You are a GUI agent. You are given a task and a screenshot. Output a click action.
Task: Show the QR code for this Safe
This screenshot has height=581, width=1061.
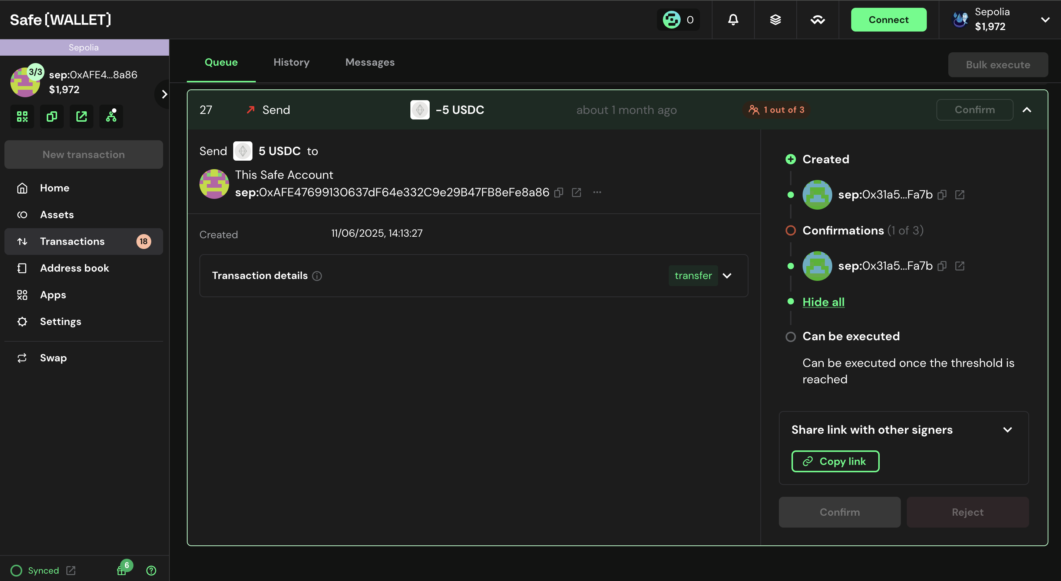pyautogui.click(x=22, y=116)
